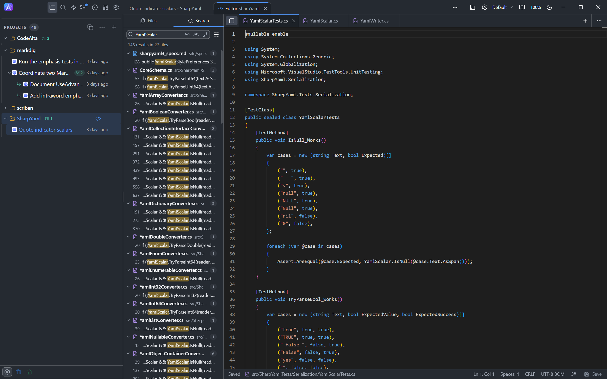Screen dimensions: 607x379
Task: Click the 100% zoom level
Action: click(535, 7)
